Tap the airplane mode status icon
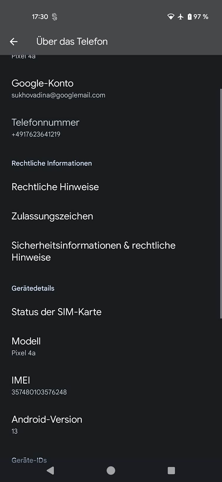 tap(180, 17)
